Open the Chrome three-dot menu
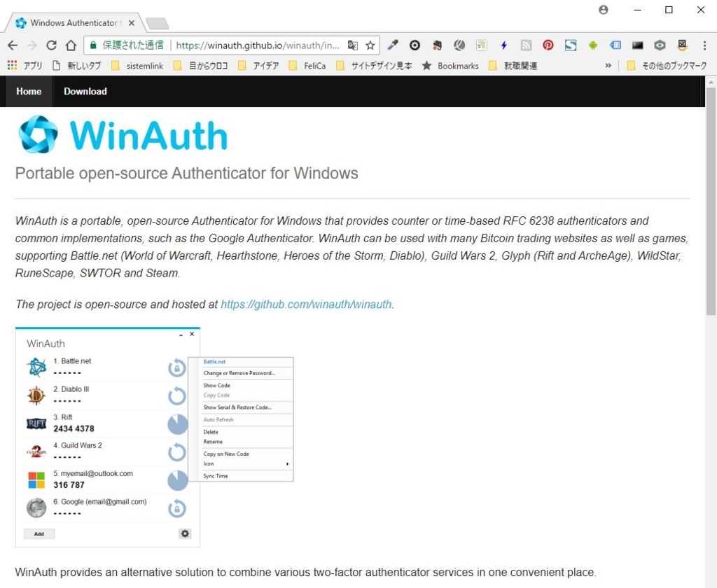 click(704, 45)
